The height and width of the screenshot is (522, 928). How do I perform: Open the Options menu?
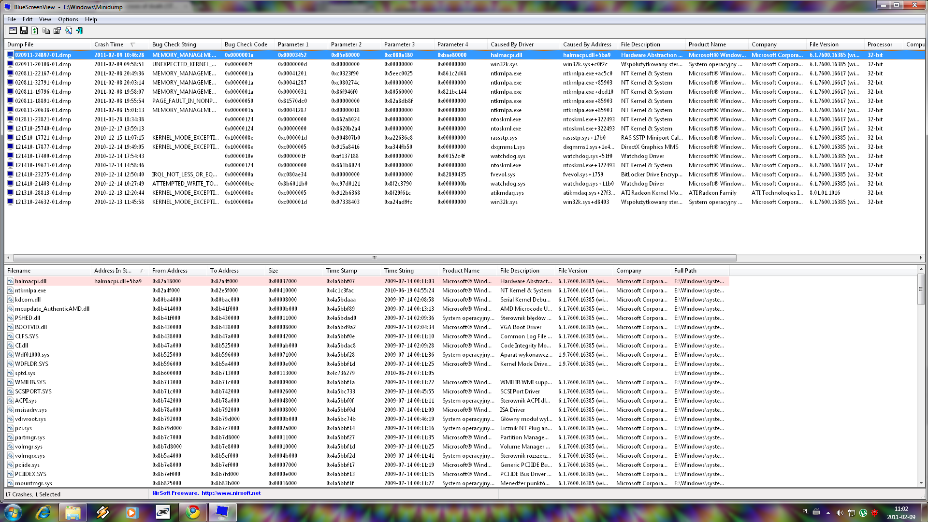tap(68, 19)
